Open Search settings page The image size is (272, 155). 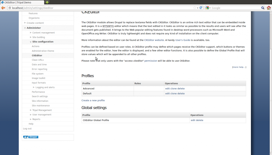pos(40,96)
